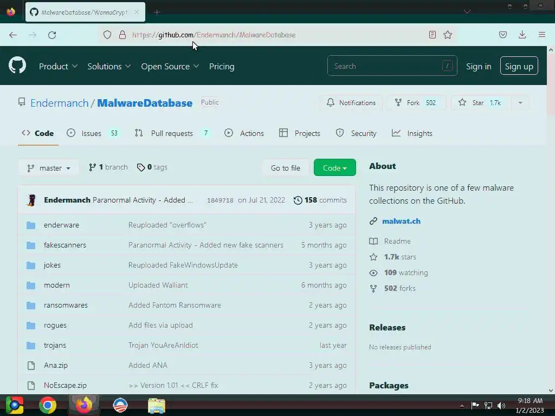Image resolution: width=555 pixels, height=416 pixels.
Task: Click the 1 branch link
Action: [x=108, y=167]
